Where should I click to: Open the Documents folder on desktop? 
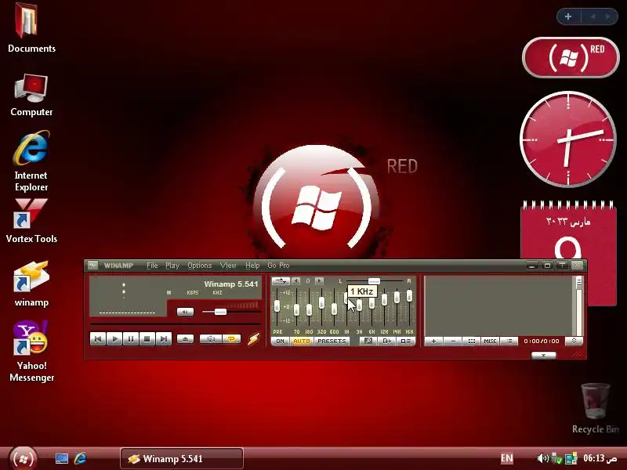pos(31,28)
